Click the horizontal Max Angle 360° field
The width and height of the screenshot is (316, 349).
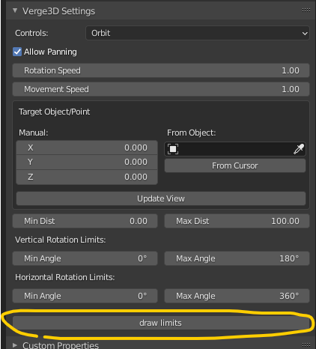(237, 296)
